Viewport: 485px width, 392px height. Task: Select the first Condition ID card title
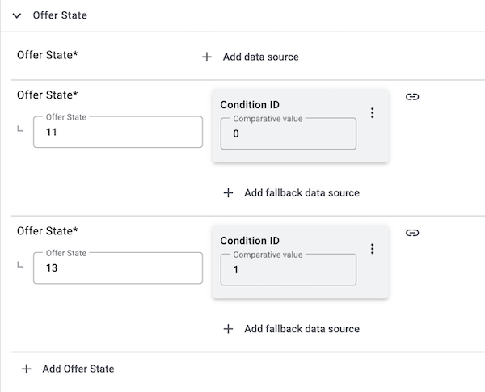[250, 104]
